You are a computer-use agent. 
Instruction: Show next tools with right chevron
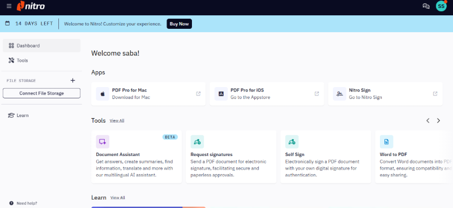(x=438, y=120)
